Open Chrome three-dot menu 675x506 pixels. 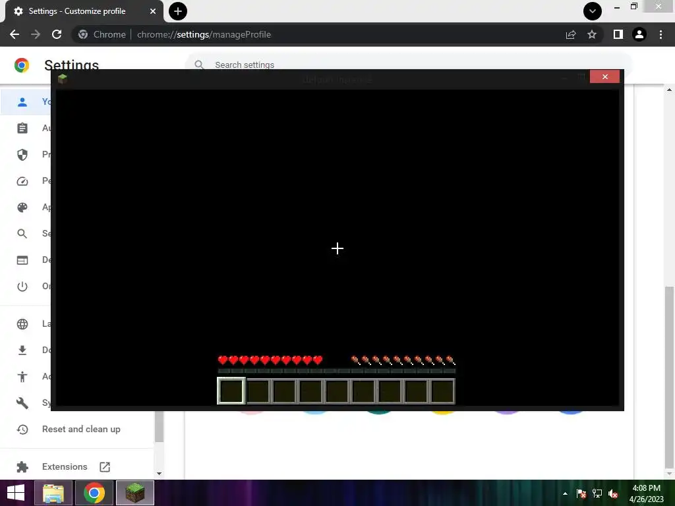(x=660, y=34)
